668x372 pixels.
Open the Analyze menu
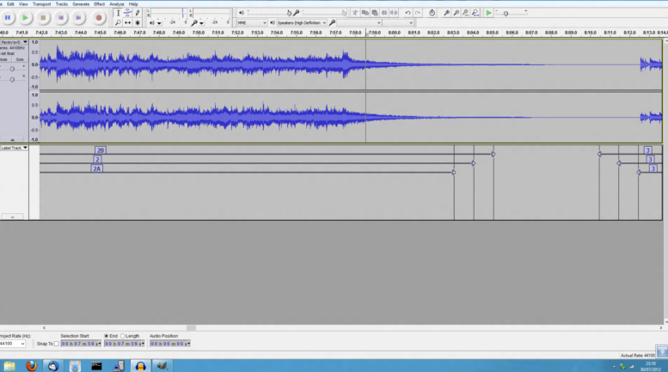coord(117,3)
